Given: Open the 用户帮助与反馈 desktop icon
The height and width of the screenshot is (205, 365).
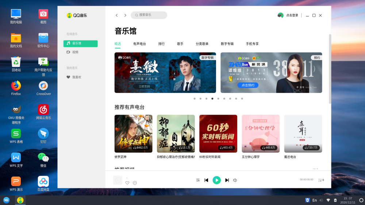Looking at the screenshot, I should (43, 67).
